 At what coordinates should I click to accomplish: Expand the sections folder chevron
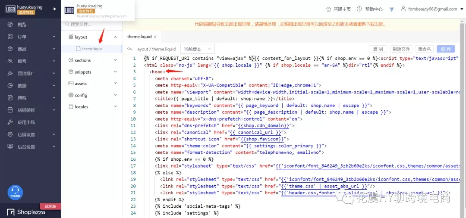coord(115,60)
